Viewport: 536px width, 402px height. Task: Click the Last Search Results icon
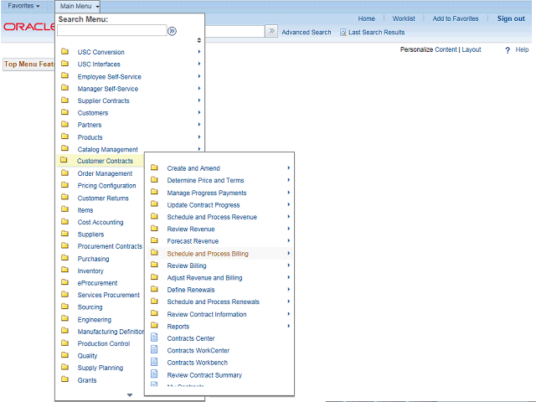tap(343, 33)
